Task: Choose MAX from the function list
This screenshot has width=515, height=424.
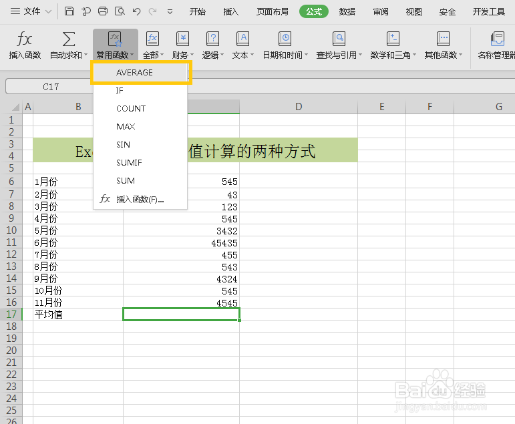Action: [140, 126]
